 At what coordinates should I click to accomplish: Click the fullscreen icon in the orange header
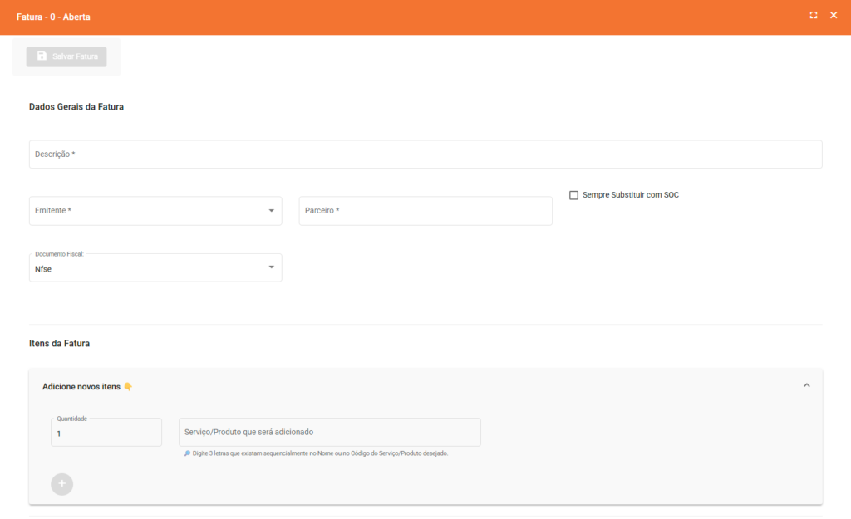[814, 16]
